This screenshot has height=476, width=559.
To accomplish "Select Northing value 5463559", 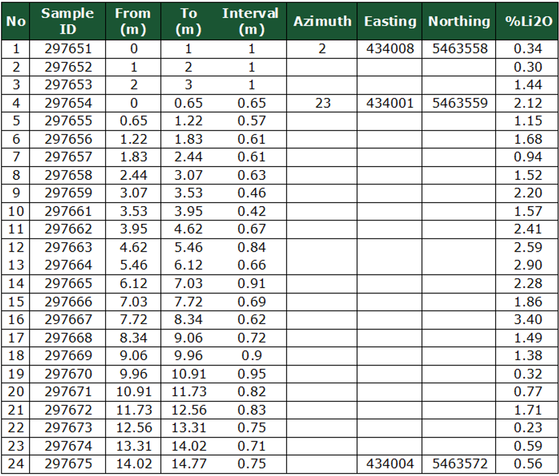I will click(x=459, y=103).
